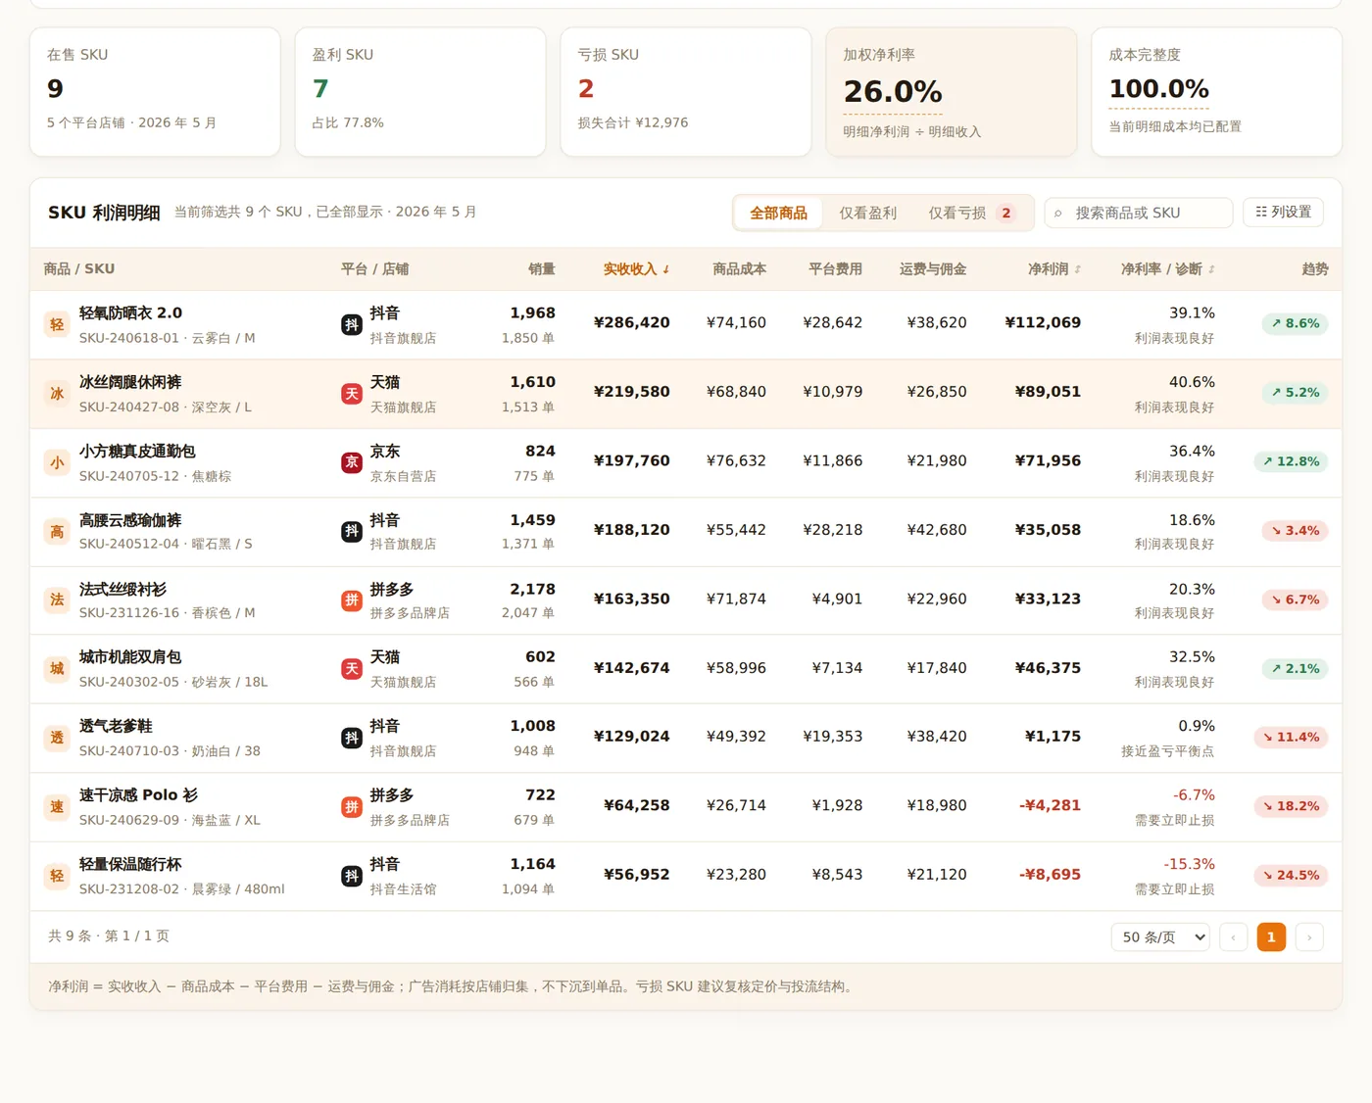Screen dimensions: 1372x1103
Task: Click product avatar 法 for 法式丝缎衬衫
Action: click(x=57, y=599)
